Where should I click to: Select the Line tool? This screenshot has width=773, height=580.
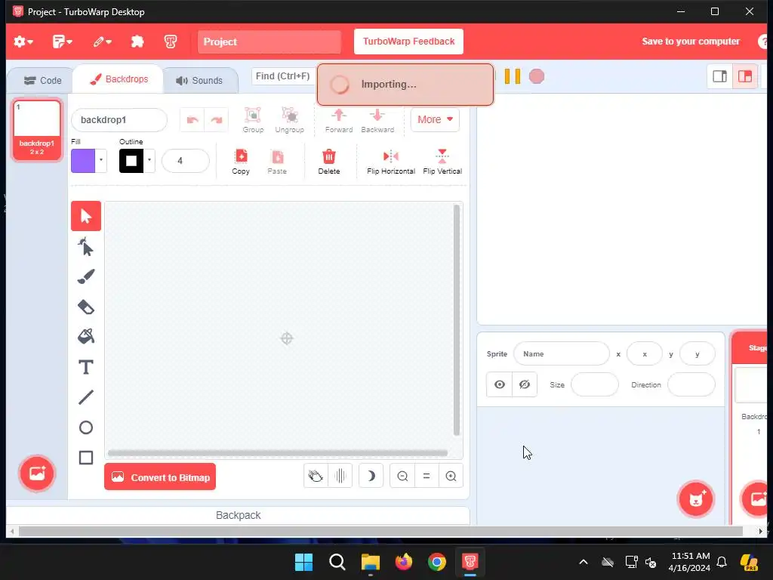tap(86, 397)
